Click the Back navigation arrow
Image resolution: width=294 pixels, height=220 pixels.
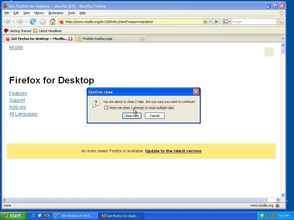(7, 22)
